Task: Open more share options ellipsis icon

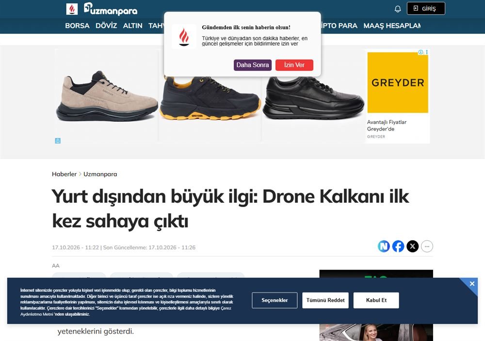Action: coord(427,246)
